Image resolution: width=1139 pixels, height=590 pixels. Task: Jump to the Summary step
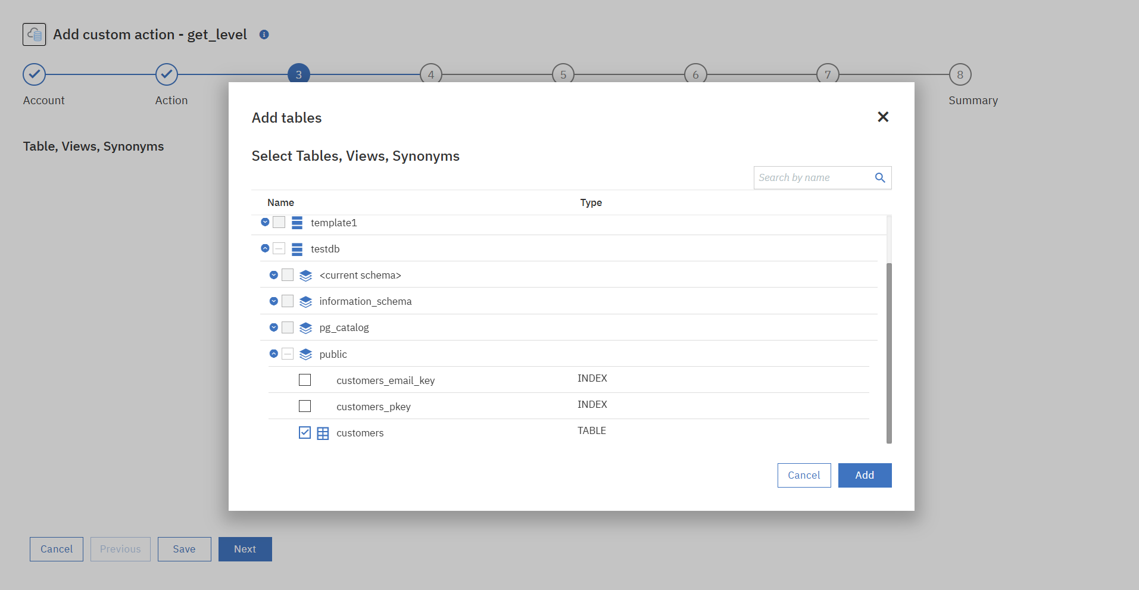pos(960,74)
